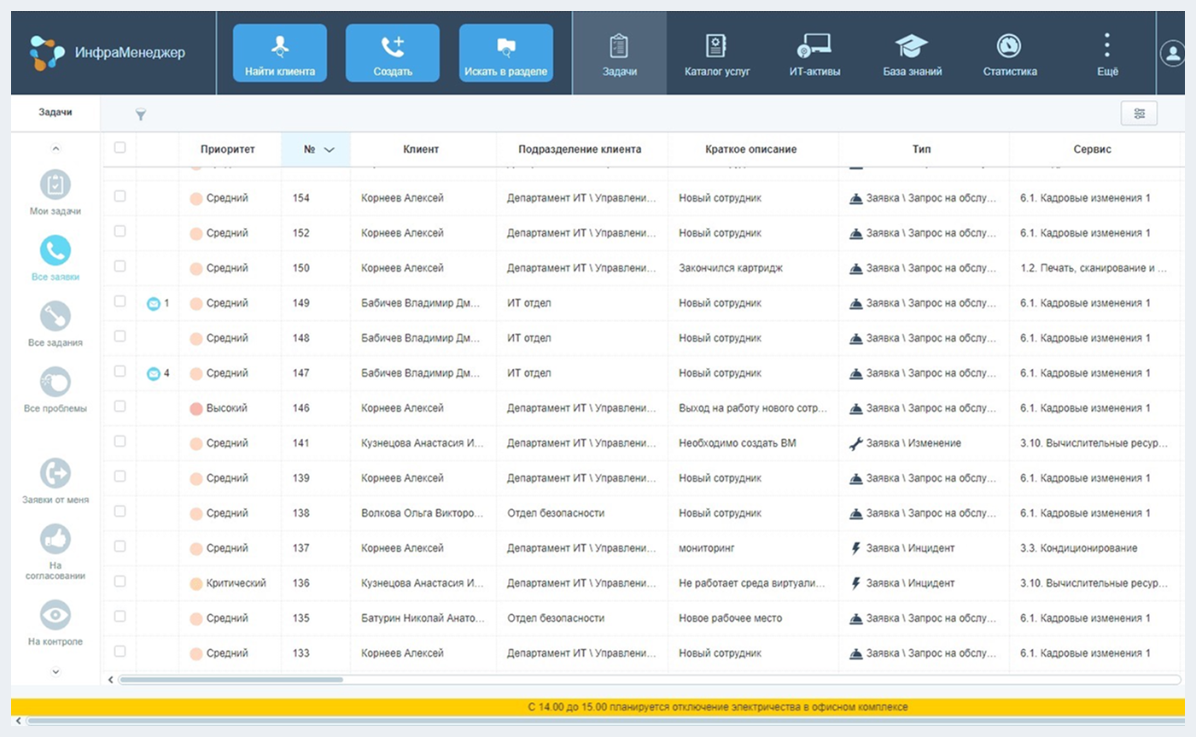
Task: Tick checkbox for request 154
Action: coord(120,196)
